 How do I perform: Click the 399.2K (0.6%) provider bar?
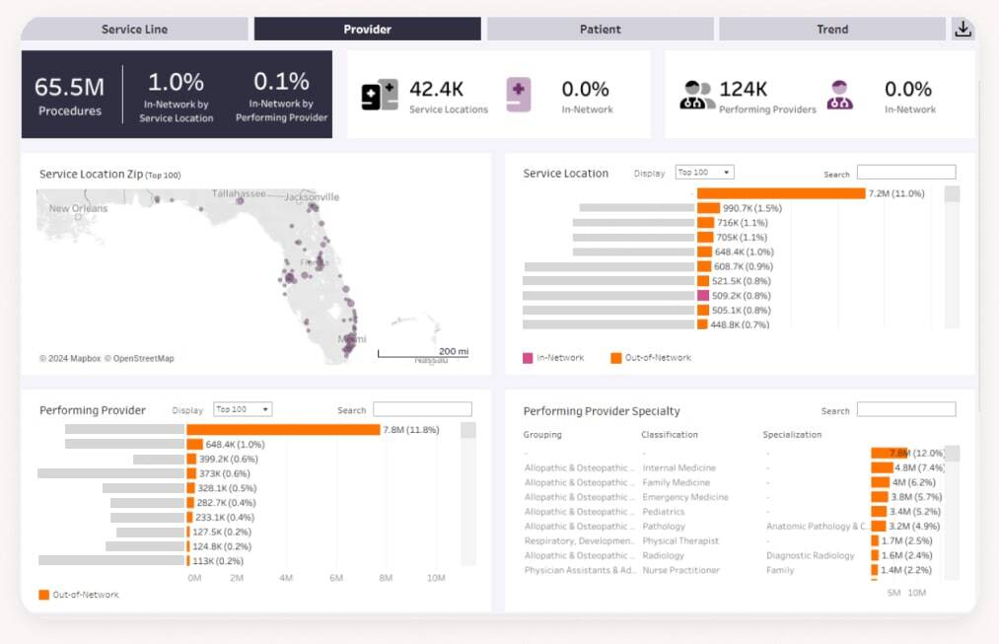click(191, 460)
